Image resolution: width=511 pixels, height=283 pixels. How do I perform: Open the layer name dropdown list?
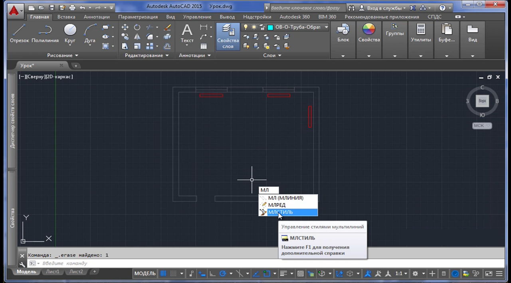click(x=326, y=27)
